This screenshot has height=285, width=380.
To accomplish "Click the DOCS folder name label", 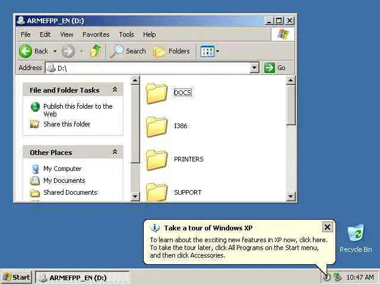I will click(183, 93).
